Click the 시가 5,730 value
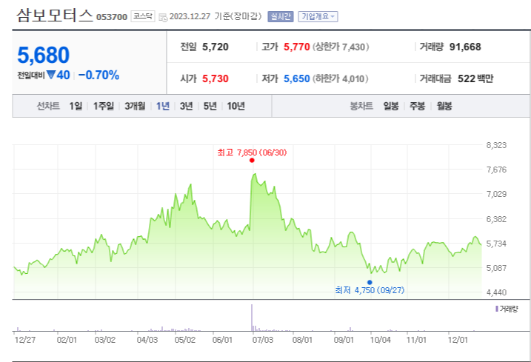This screenshot has height=362, width=531. (x=216, y=78)
